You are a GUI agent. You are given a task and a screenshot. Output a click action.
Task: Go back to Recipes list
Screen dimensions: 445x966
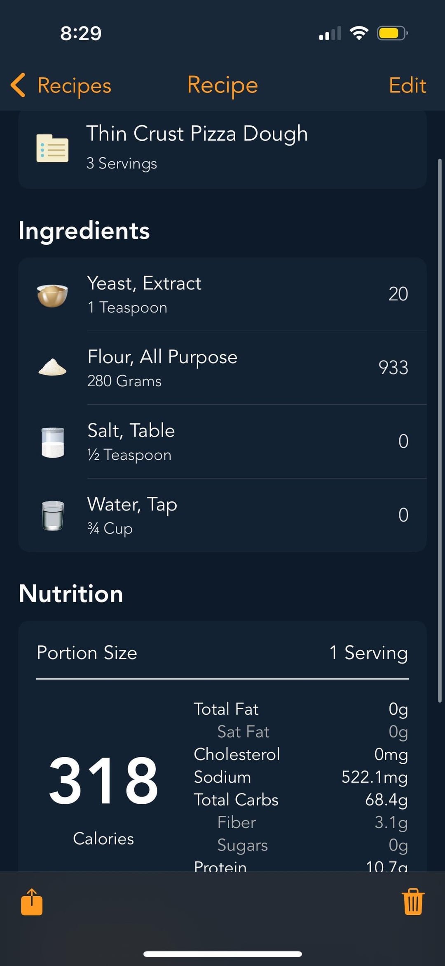tap(74, 85)
